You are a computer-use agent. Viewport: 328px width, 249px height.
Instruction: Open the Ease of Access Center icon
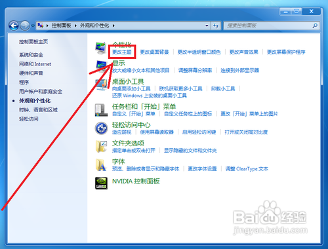tap(101, 128)
